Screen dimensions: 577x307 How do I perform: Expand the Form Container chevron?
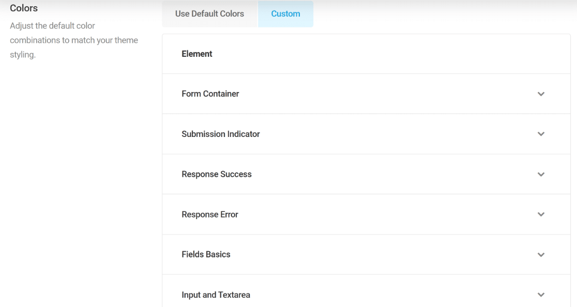(x=541, y=94)
